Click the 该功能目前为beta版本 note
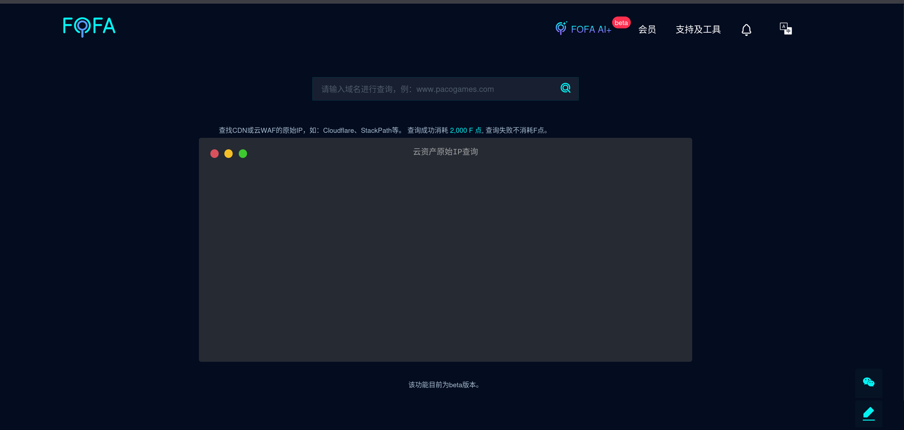Image resolution: width=904 pixels, height=430 pixels. [x=444, y=385]
